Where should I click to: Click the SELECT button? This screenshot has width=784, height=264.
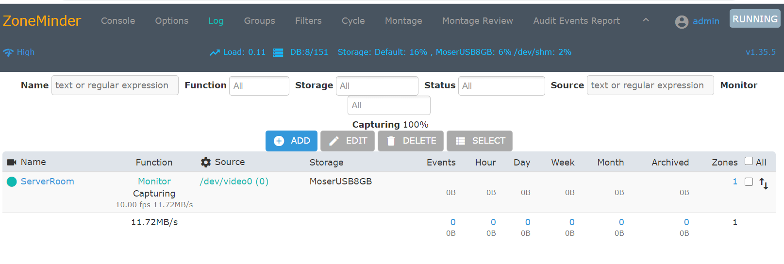click(480, 141)
